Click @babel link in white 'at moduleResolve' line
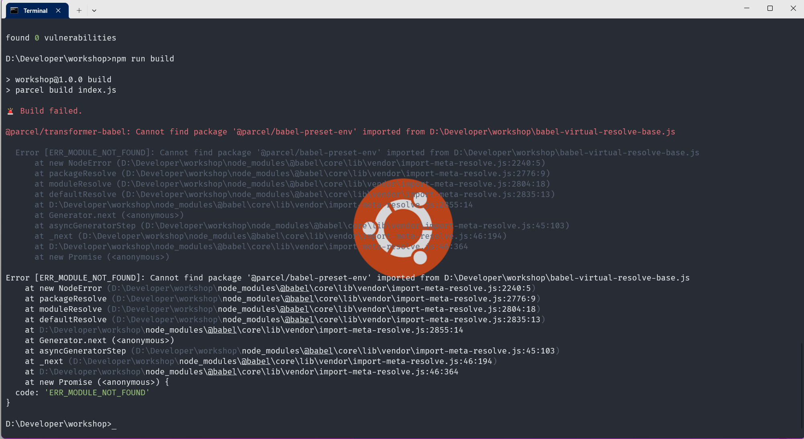This screenshot has width=804, height=439. [294, 309]
